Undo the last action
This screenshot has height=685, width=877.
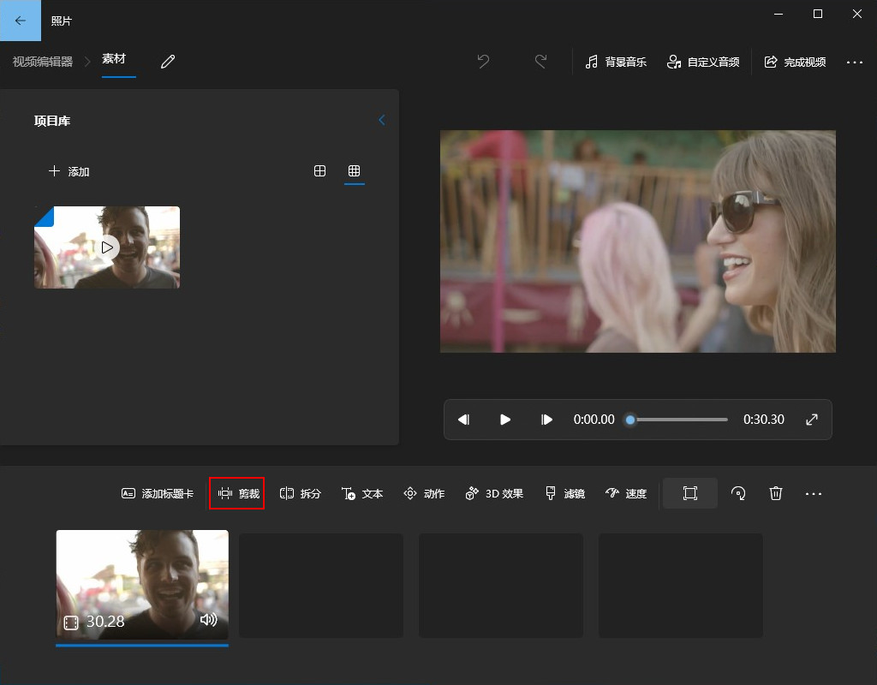click(x=483, y=62)
